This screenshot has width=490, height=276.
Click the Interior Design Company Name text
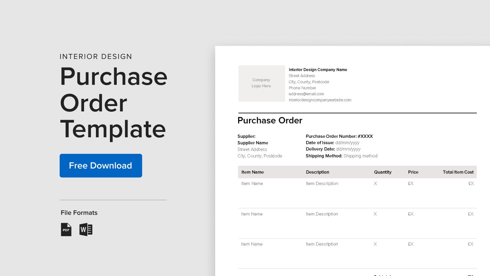point(318,70)
